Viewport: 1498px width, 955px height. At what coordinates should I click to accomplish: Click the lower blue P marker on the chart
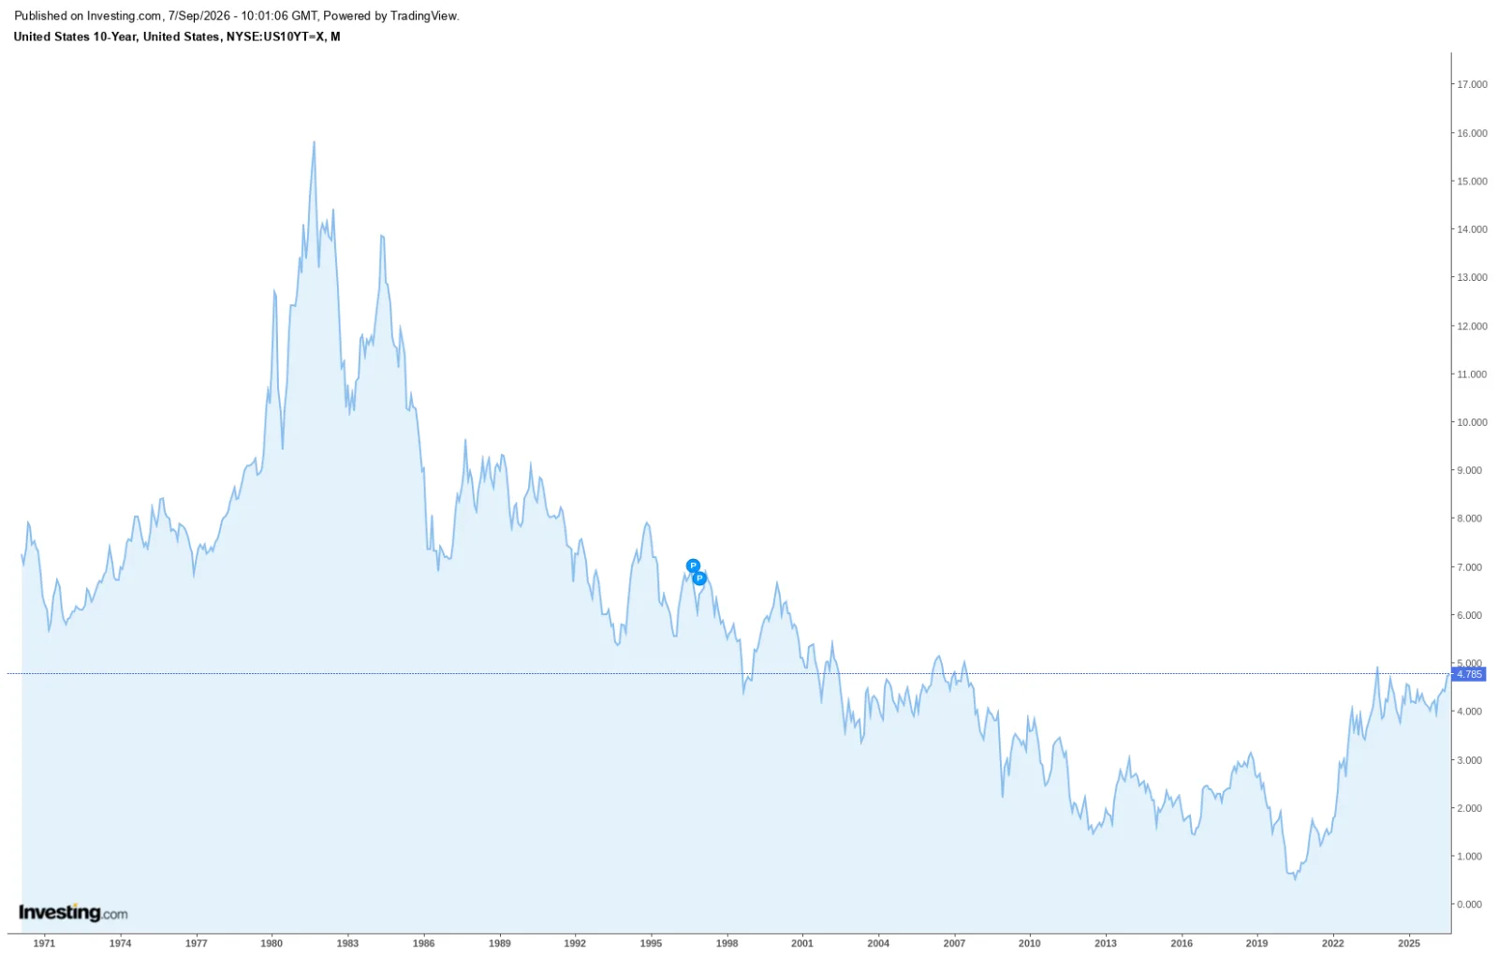tap(699, 579)
